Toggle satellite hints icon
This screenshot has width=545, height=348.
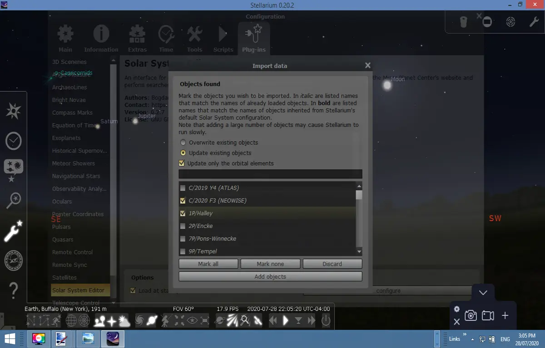coord(258,321)
